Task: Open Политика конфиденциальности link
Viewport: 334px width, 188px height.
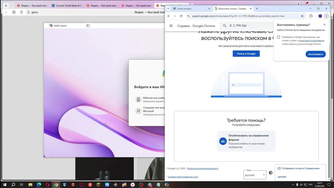Action: pos(202,168)
